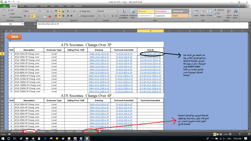Click the orange BACK arrow button

pos(14,37)
